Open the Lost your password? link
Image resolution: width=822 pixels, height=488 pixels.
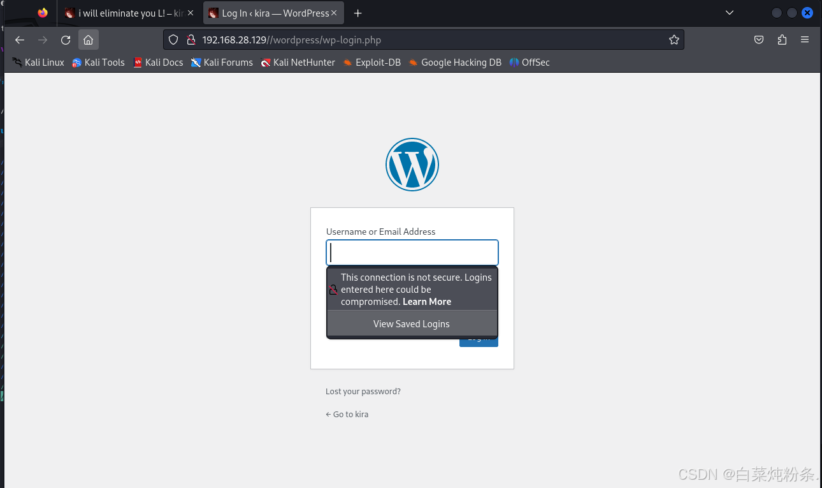(x=363, y=392)
